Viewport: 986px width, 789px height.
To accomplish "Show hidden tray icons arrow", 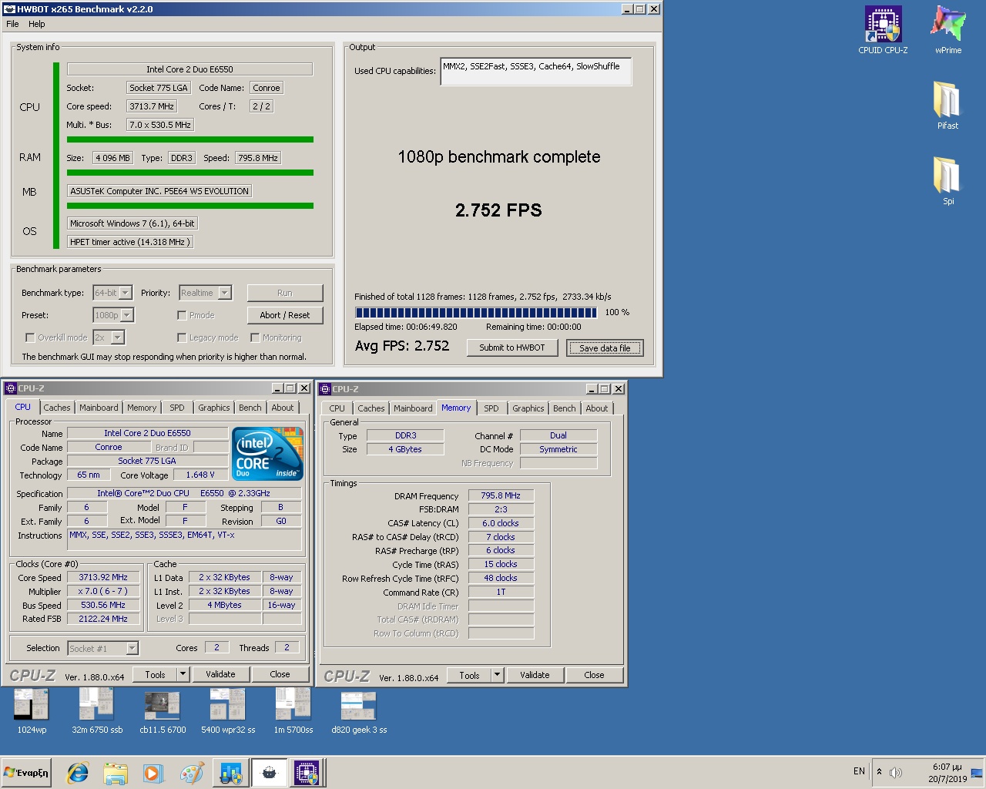I will pyautogui.click(x=879, y=771).
